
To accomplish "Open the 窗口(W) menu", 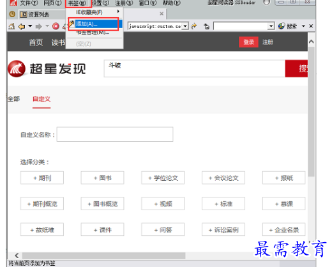I will (147, 3).
